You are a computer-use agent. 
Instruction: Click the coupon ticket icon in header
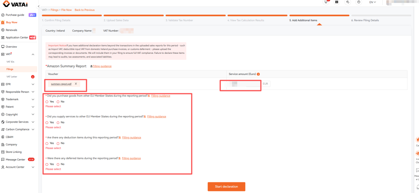tap(337, 2)
